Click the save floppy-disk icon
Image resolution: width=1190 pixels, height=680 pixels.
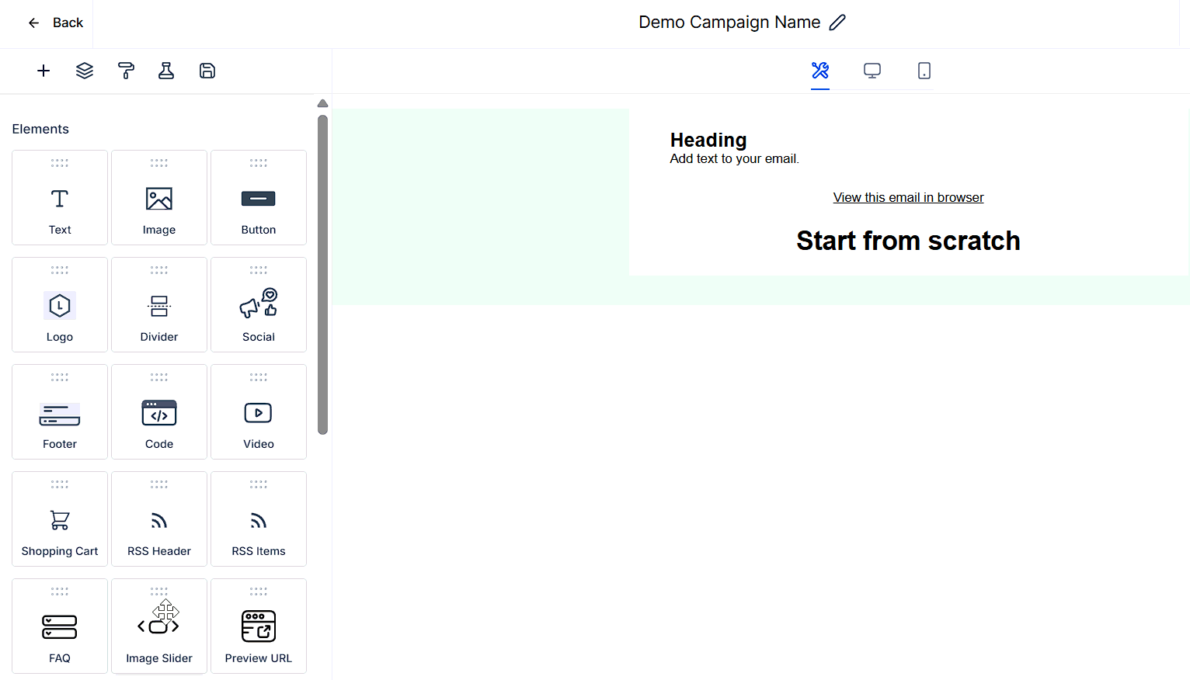click(207, 71)
